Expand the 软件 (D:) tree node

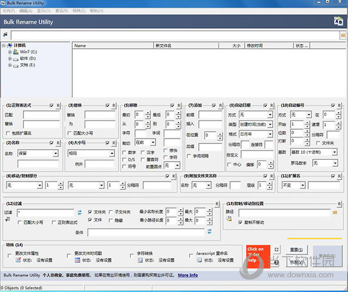(10, 59)
